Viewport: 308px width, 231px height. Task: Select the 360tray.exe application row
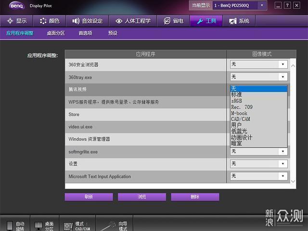pos(145,77)
